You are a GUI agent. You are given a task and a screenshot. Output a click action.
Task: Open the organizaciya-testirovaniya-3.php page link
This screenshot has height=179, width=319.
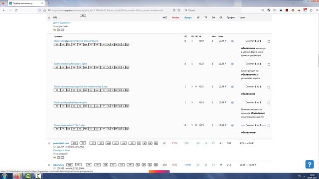click(x=81, y=87)
